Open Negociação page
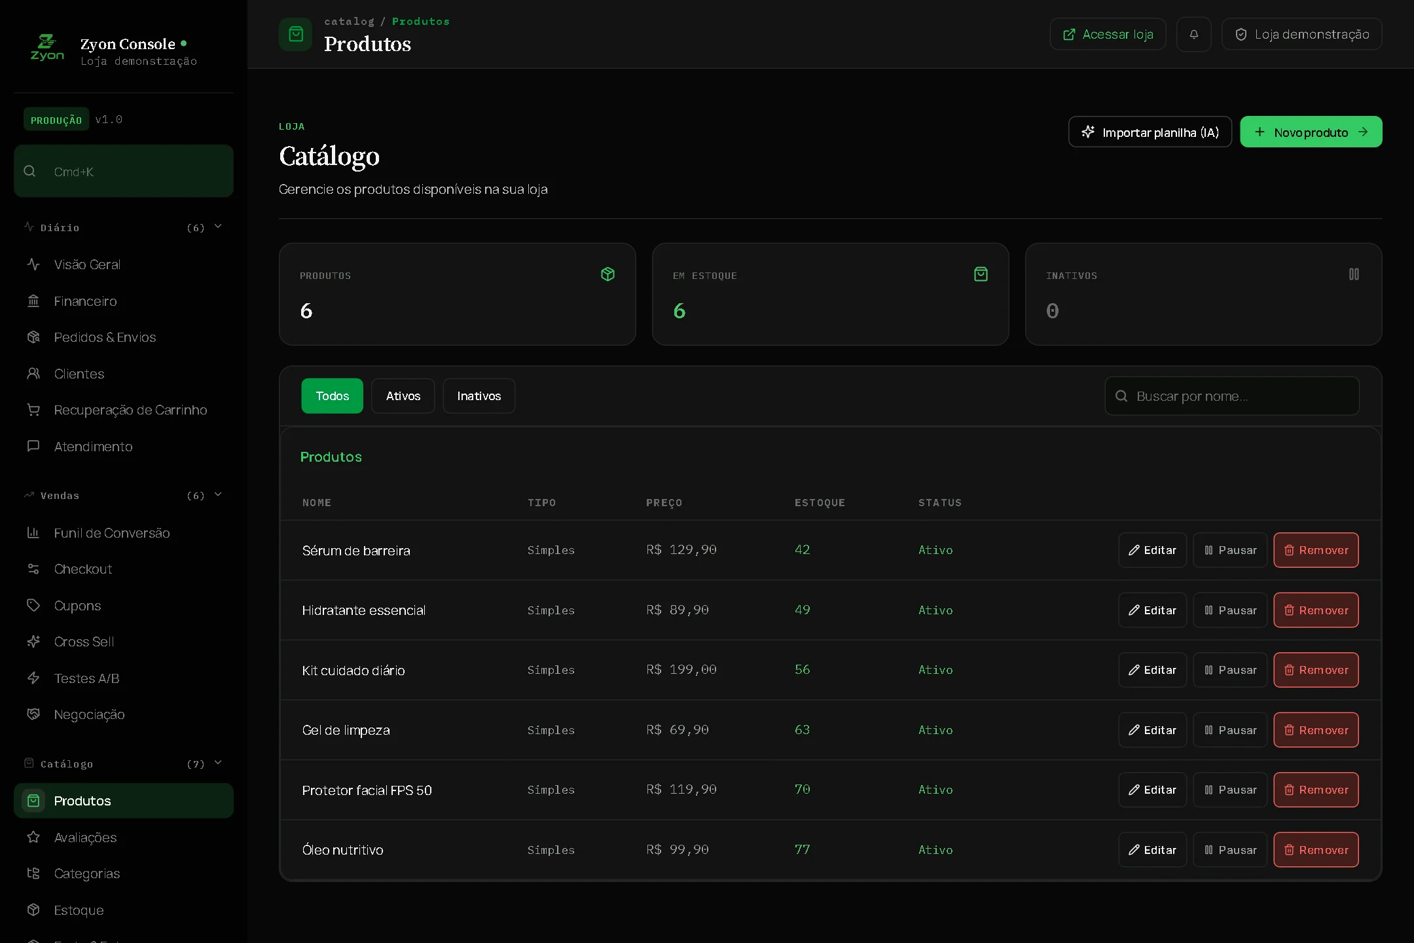The image size is (1414, 943). 124,714
